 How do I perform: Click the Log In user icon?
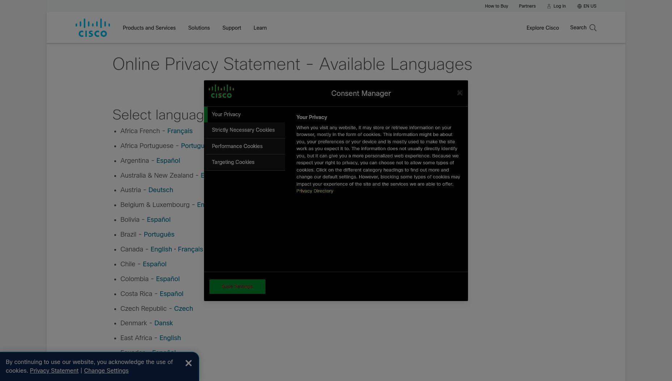click(x=549, y=6)
